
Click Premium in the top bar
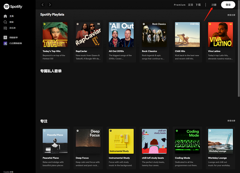(x=180, y=5)
